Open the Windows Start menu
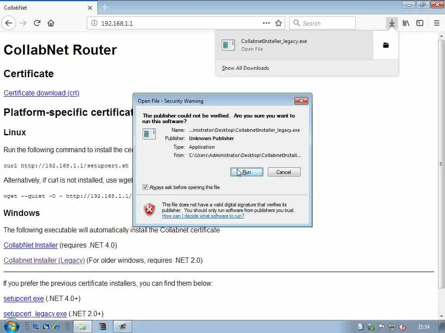 coord(11,326)
